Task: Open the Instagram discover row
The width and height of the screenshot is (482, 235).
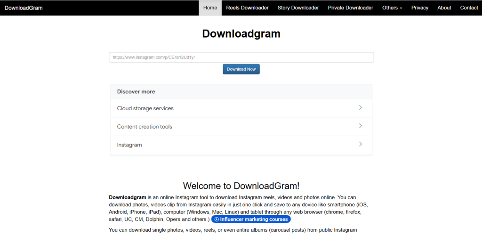Action: pyautogui.click(x=241, y=145)
